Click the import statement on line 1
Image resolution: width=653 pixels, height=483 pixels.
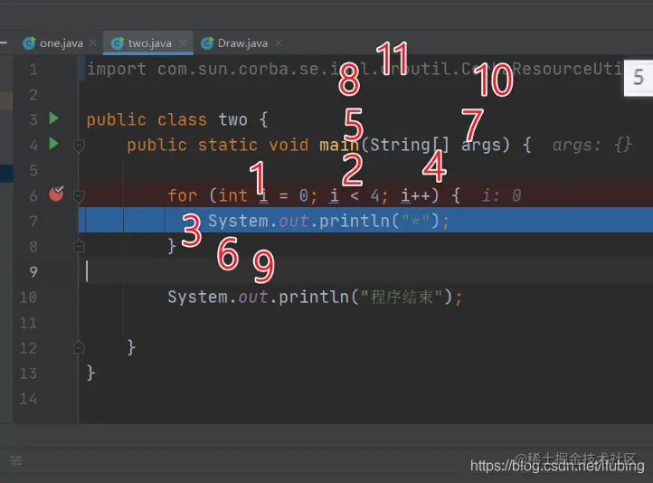(355, 69)
